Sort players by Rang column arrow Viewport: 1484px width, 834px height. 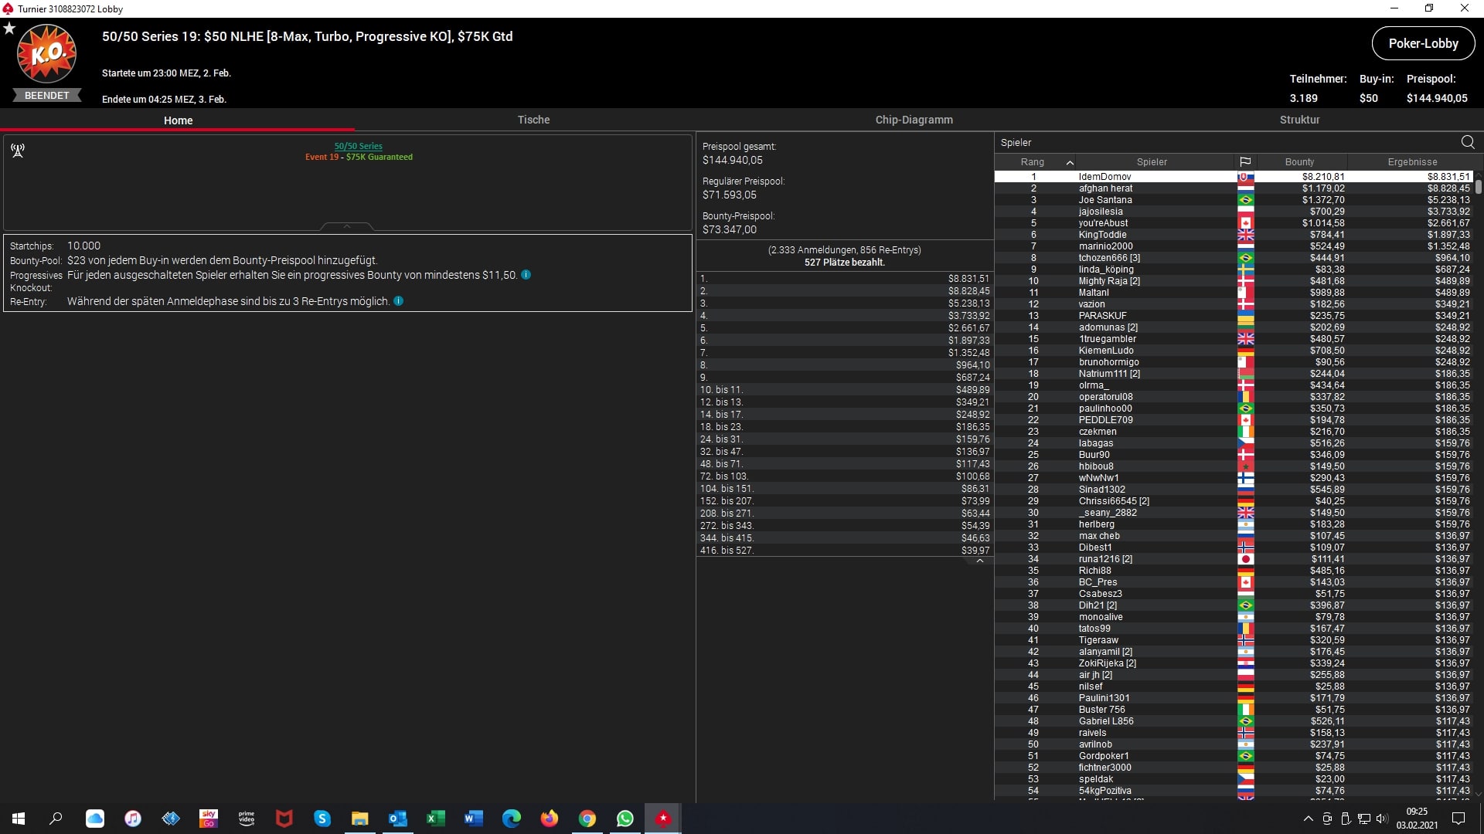tap(1070, 162)
